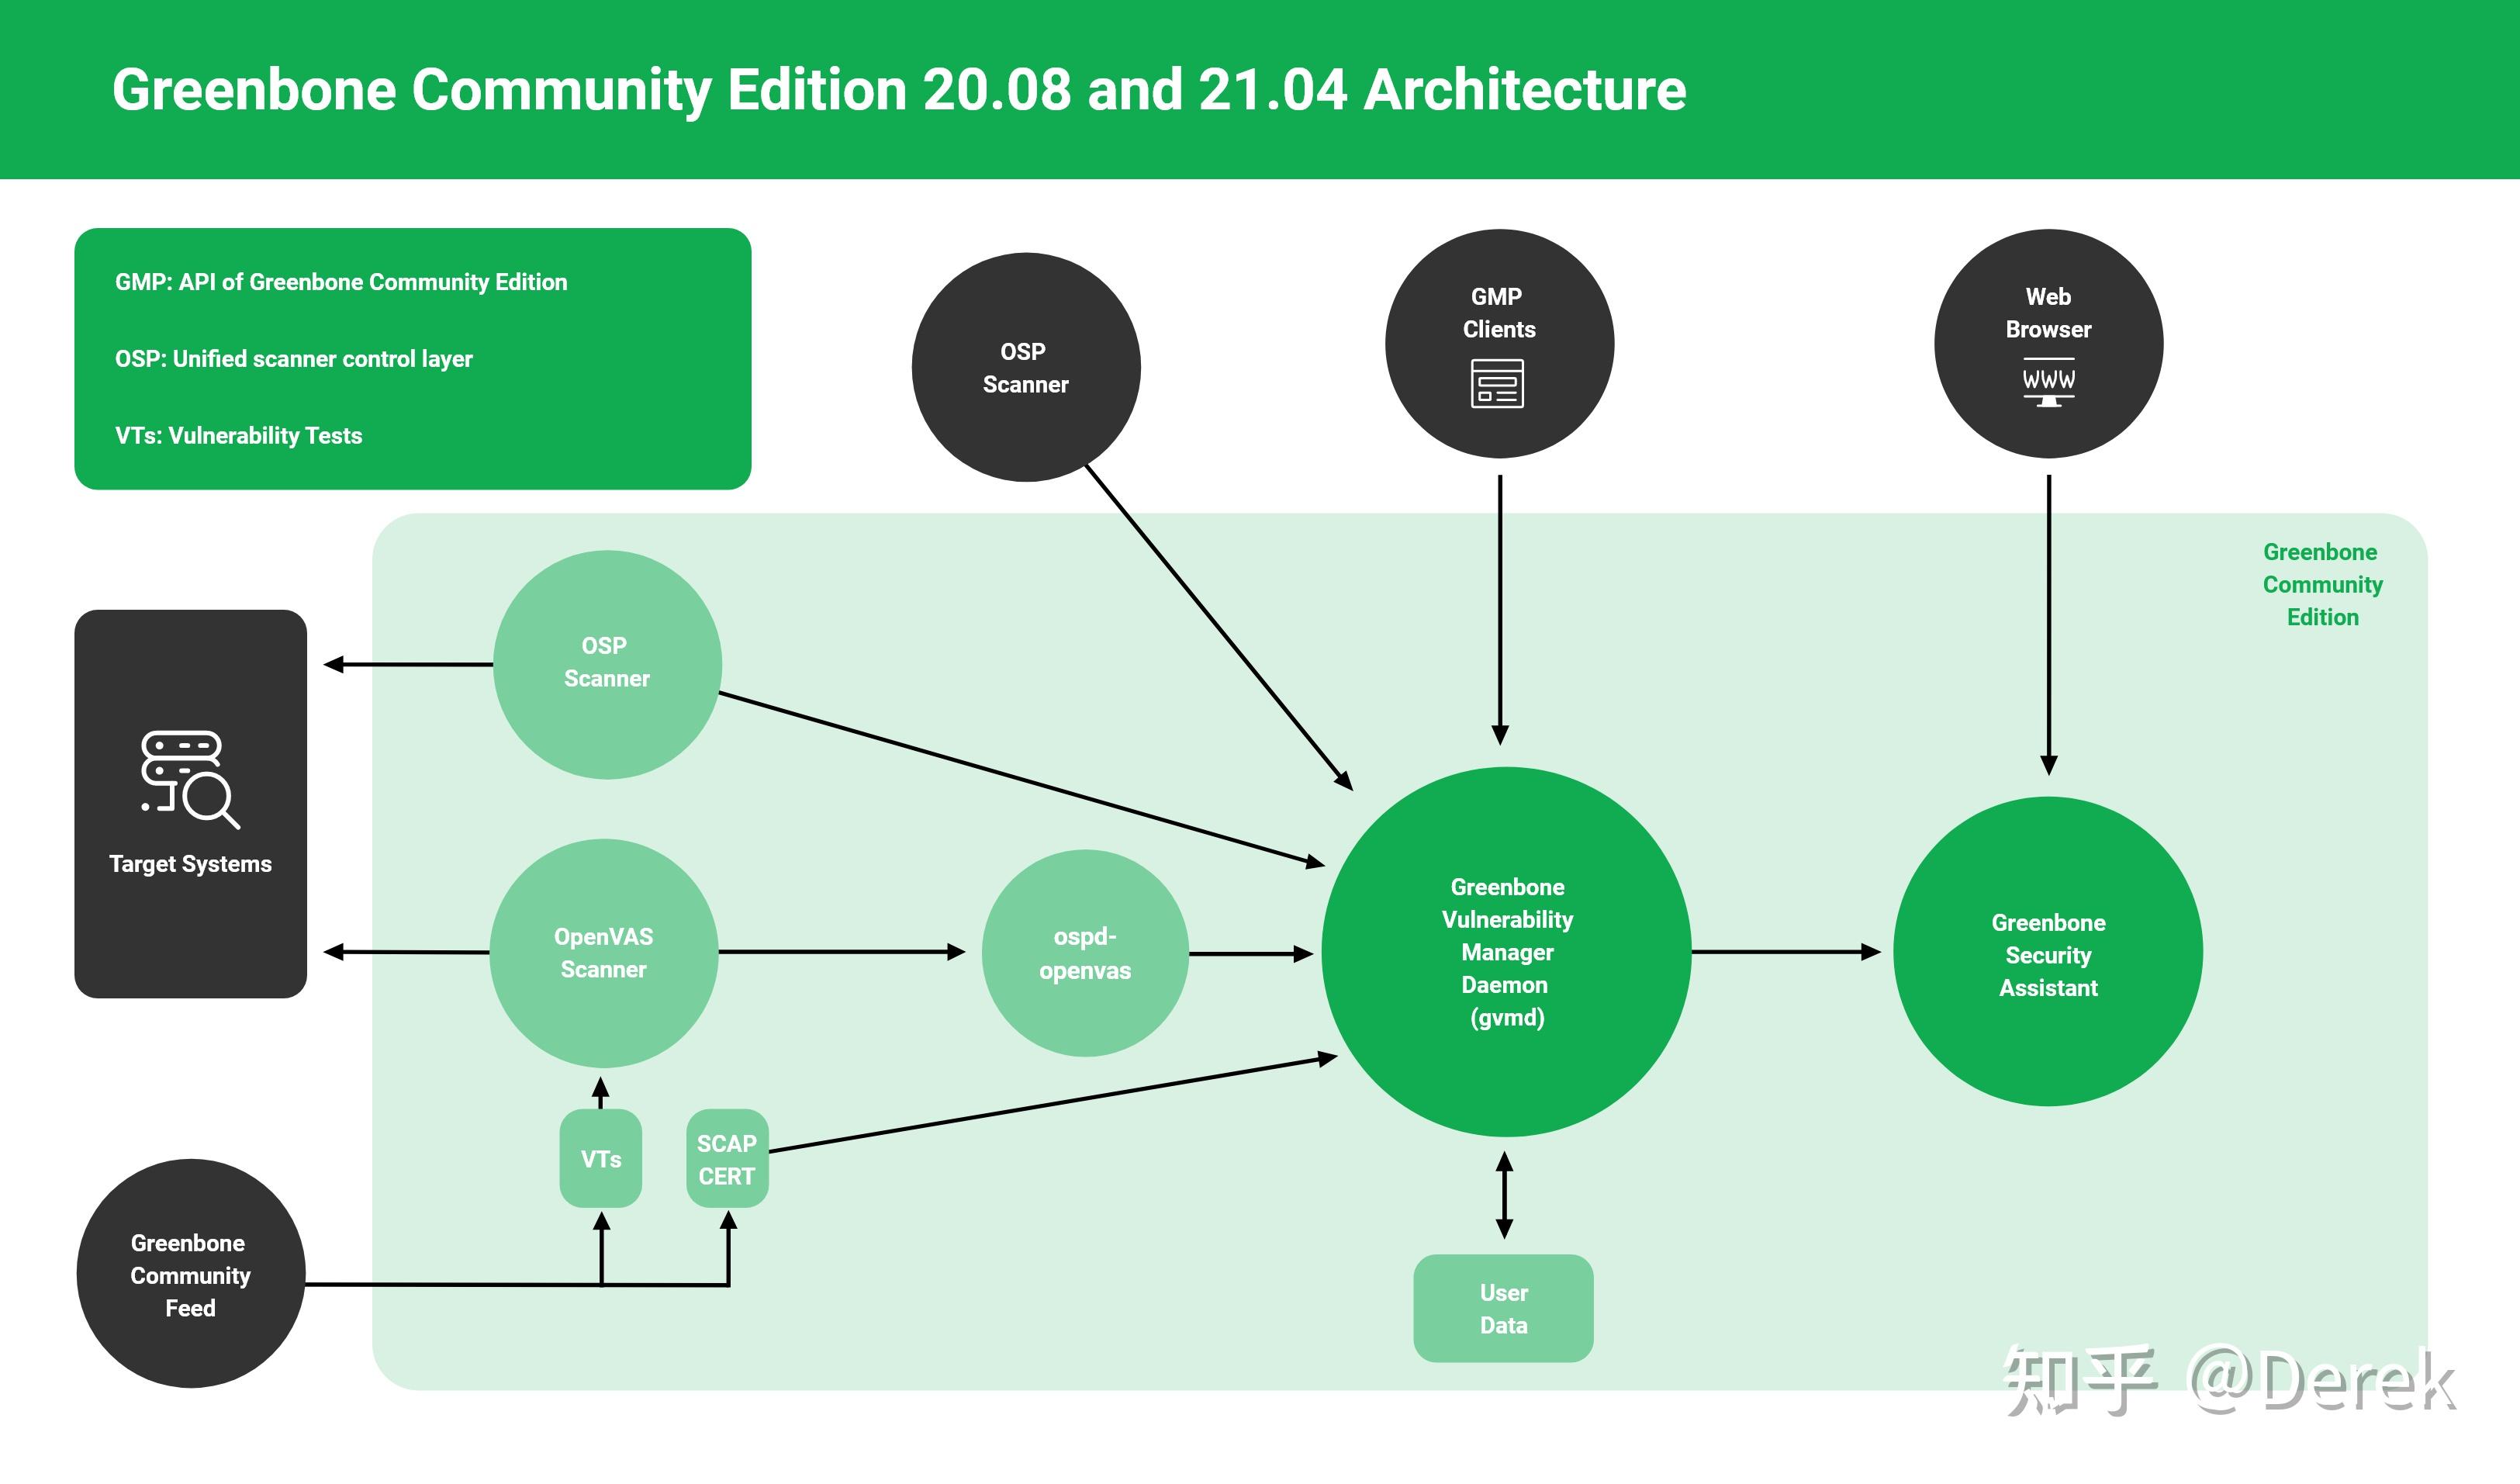Click the Greenbone Security Assistant circle

point(2048,952)
